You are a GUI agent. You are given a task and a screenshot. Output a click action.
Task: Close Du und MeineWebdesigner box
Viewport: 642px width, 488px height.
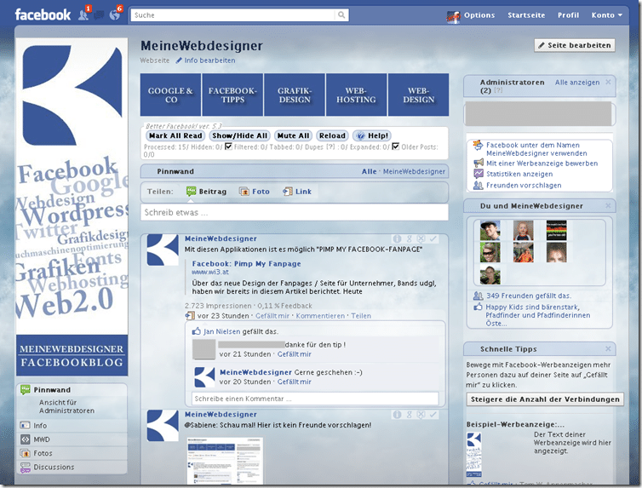[x=608, y=205]
